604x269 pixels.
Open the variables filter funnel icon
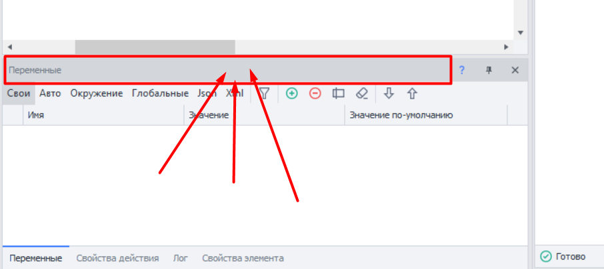pos(264,93)
